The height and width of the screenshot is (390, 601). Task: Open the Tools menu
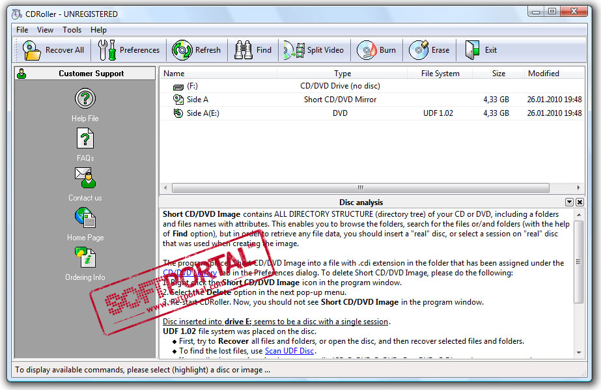(x=72, y=30)
